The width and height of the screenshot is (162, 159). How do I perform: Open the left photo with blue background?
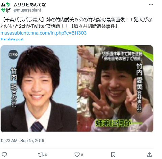(39, 88)
